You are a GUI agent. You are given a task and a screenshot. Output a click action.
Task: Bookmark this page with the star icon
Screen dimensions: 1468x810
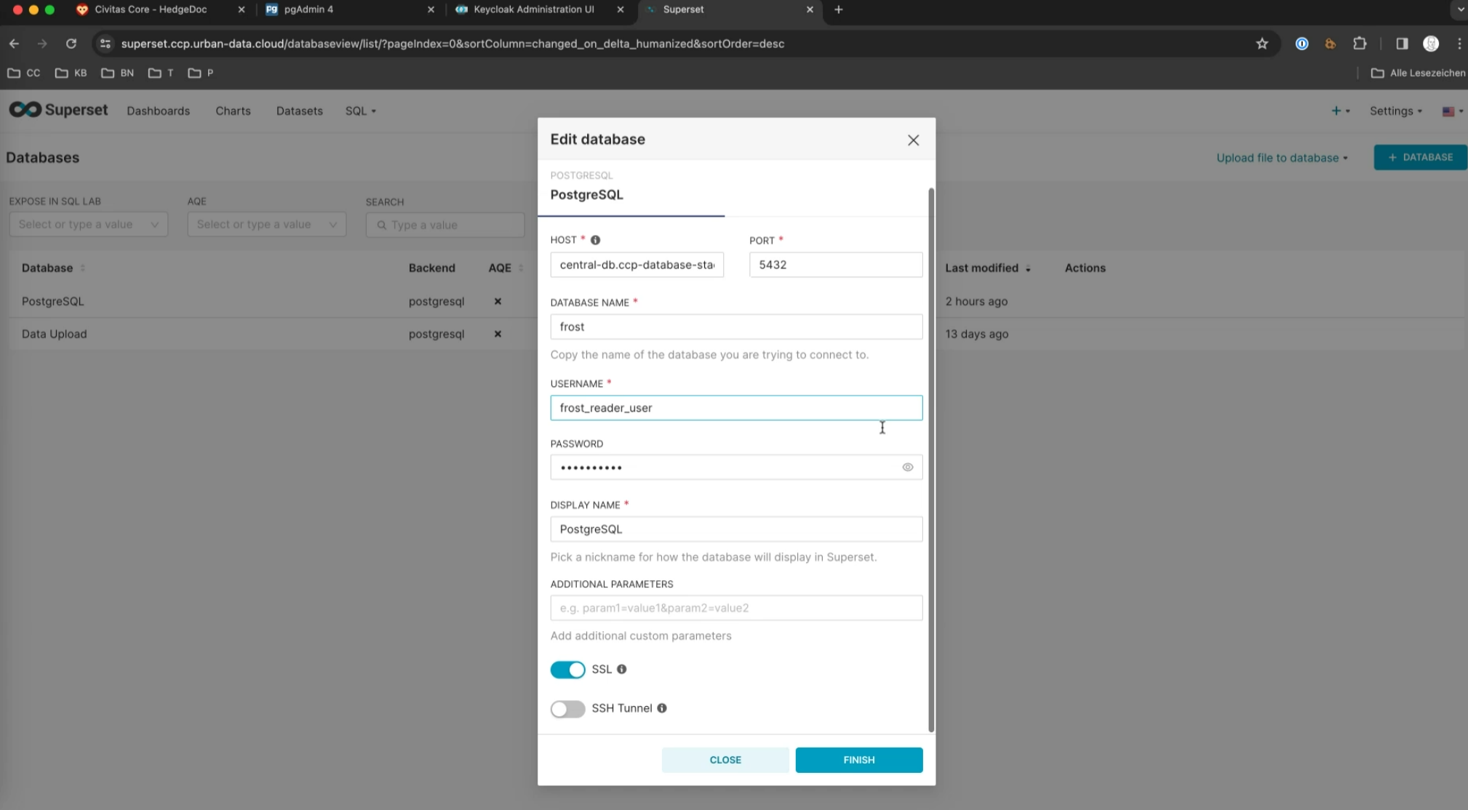(x=1262, y=44)
